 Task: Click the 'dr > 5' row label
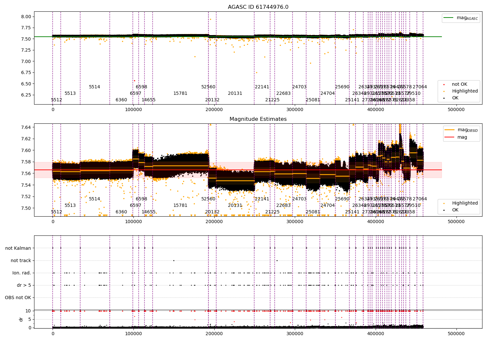24,285
